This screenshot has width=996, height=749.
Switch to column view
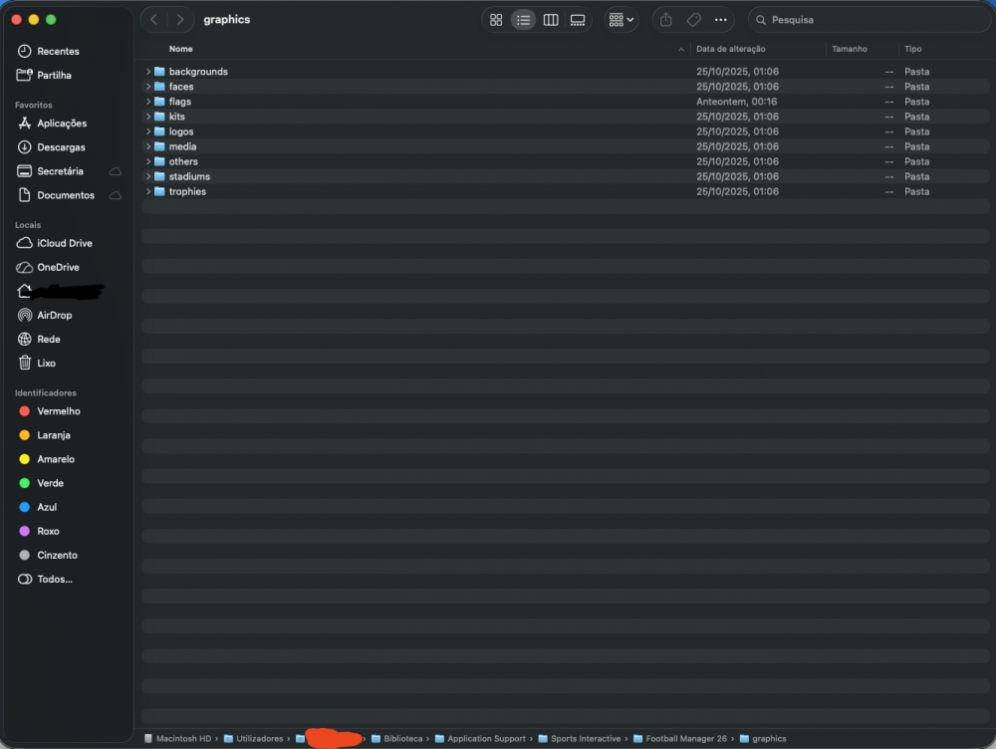coord(551,20)
